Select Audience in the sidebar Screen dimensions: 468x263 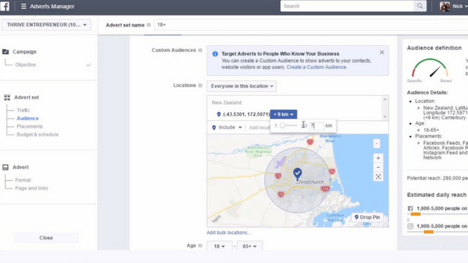click(x=28, y=118)
